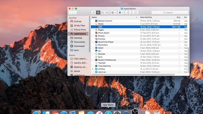Click the '263.1 MB' size cell
The height and width of the screenshot is (114, 203).
(176, 27)
